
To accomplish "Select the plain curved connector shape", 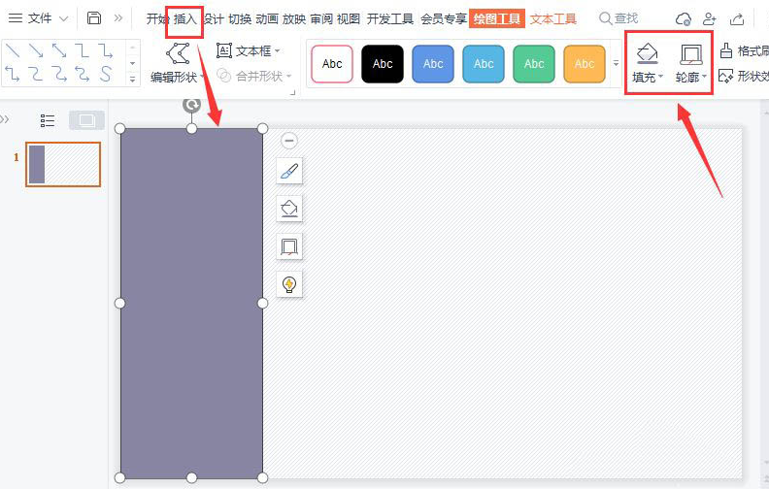I will [36, 74].
